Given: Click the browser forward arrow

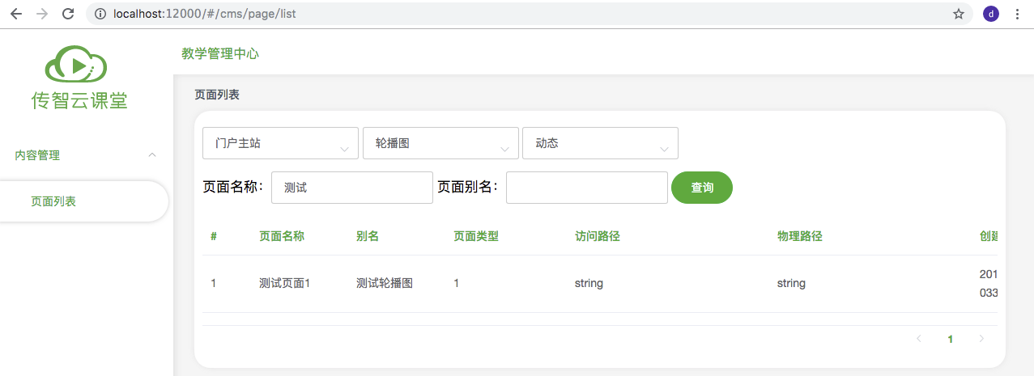Looking at the screenshot, I should click(x=42, y=14).
